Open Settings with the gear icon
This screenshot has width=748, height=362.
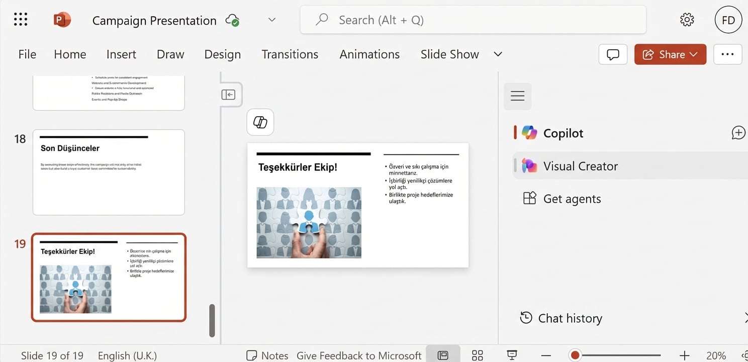[x=687, y=20]
